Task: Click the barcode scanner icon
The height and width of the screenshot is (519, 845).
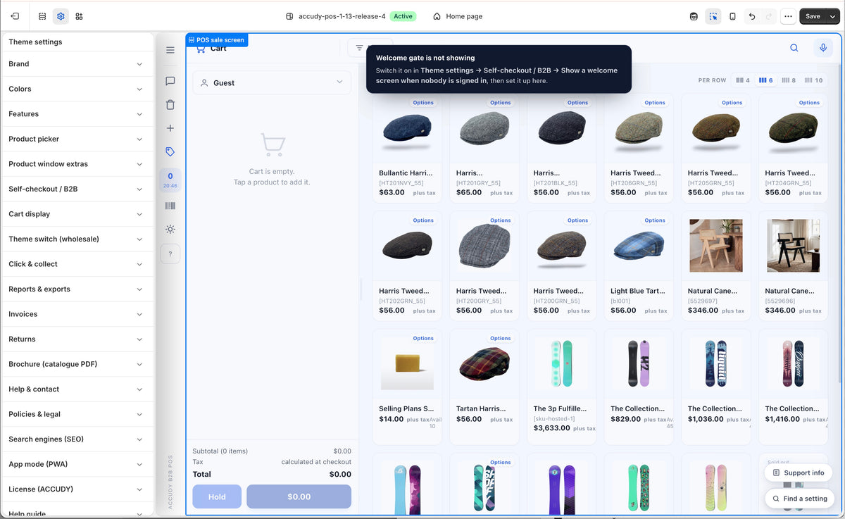Action: pos(170,206)
